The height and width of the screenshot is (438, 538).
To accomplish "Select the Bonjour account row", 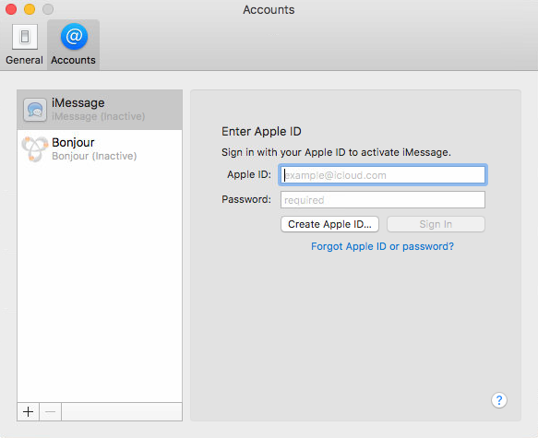I will point(100,149).
